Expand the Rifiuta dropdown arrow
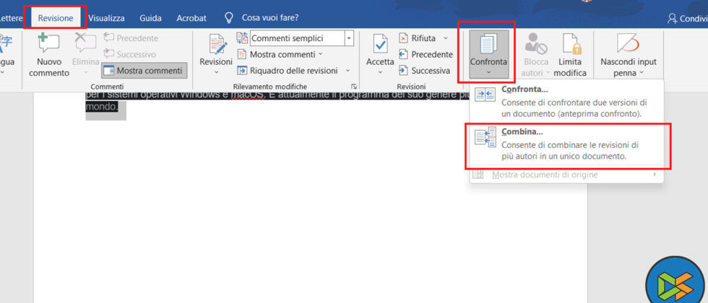This screenshot has height=303, width=708. coord(446,38)
